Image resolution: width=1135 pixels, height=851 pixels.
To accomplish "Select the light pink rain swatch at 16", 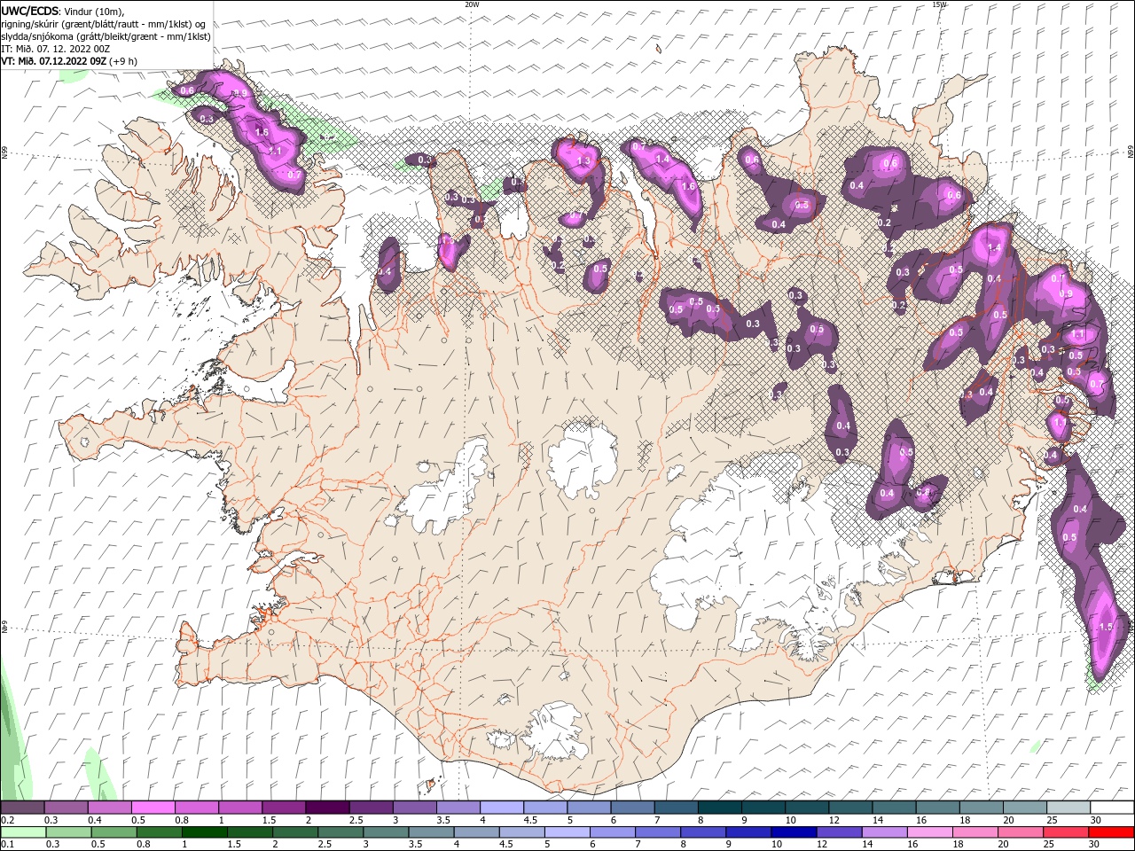I will click(x=929, y=832).
